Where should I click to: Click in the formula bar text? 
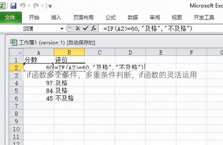tap(148, 29)
